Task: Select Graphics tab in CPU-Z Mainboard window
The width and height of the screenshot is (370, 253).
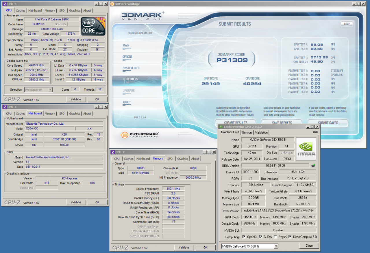Action: point(75,114)
